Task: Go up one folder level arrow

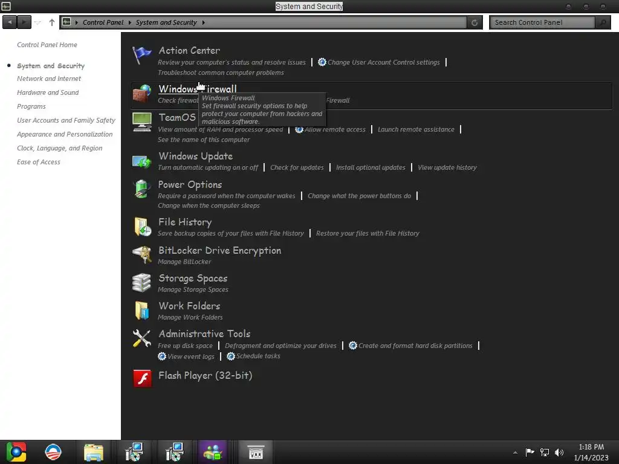Action: 52,22
